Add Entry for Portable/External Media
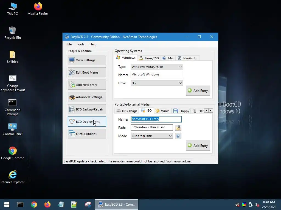The width and height of the screenshot is (281, 210). click(198, 146)
